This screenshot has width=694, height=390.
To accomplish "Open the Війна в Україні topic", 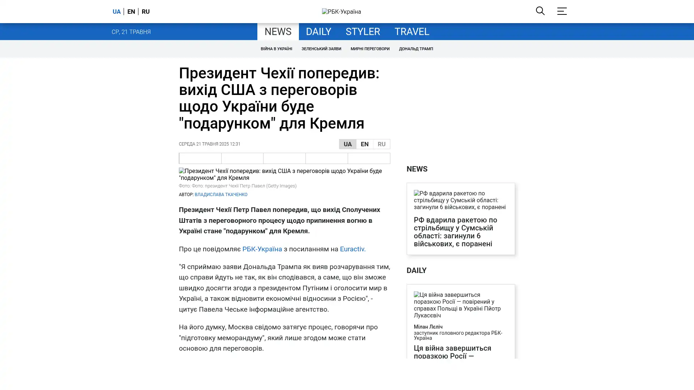I will click(x=276, y=49).
